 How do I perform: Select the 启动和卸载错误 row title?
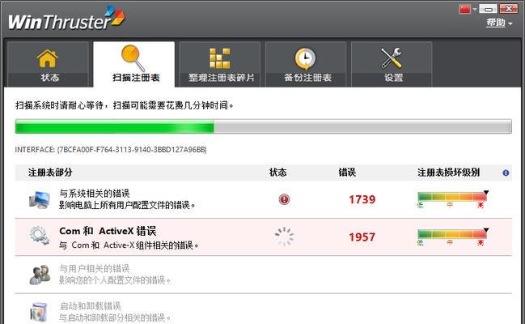pos(90,306)
